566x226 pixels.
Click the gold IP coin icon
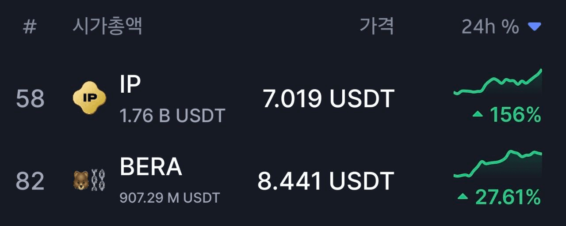[89, 98]
